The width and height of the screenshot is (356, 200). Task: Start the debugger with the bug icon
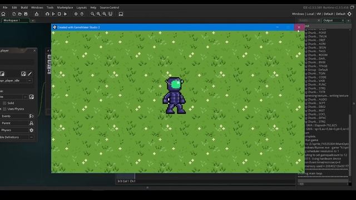47,14
